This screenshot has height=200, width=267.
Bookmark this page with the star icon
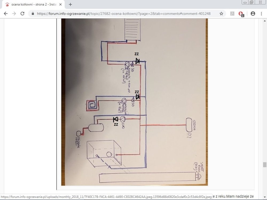[x=221, y=14]
